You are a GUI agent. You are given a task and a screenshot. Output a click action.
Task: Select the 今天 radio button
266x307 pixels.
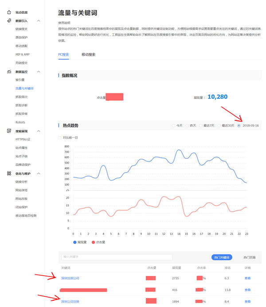tap(173, 126)
